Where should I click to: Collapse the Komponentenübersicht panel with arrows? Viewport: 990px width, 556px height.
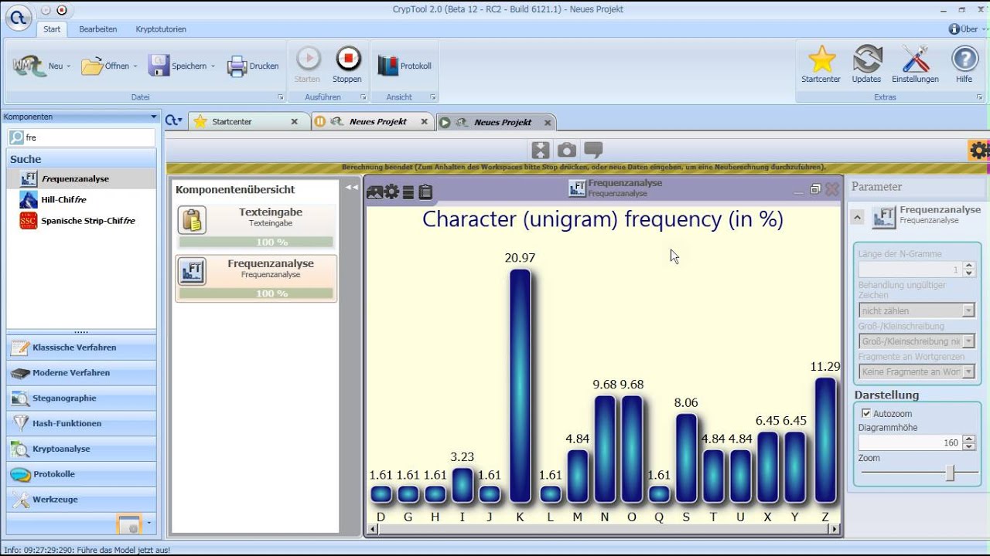click(352, 187)
